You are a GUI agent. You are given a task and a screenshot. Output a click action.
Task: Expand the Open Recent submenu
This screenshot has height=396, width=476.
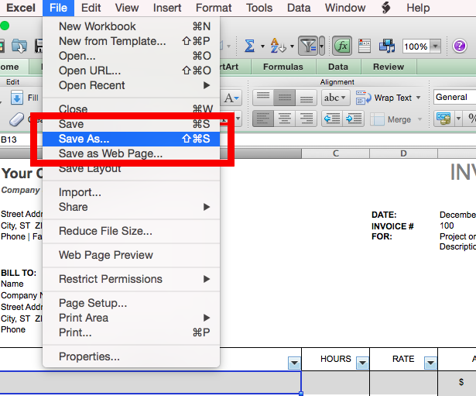point(131,85)
